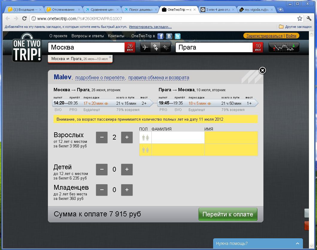Click the OneTwoTrip logo
Screen dimensions: 317x250
27,47
